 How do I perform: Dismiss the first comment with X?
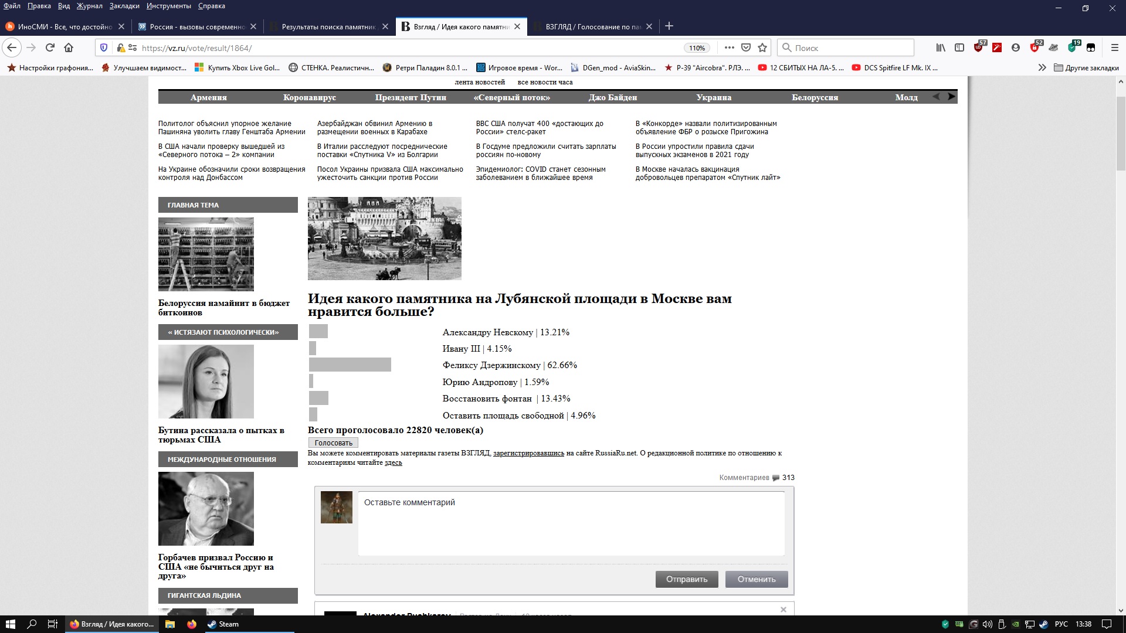[x=783, y=610]
